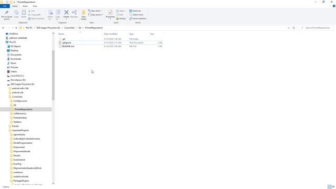Click the Paste ribbon icon
The width and height of the screenshot is (336, 189).
tap(24, 13)
